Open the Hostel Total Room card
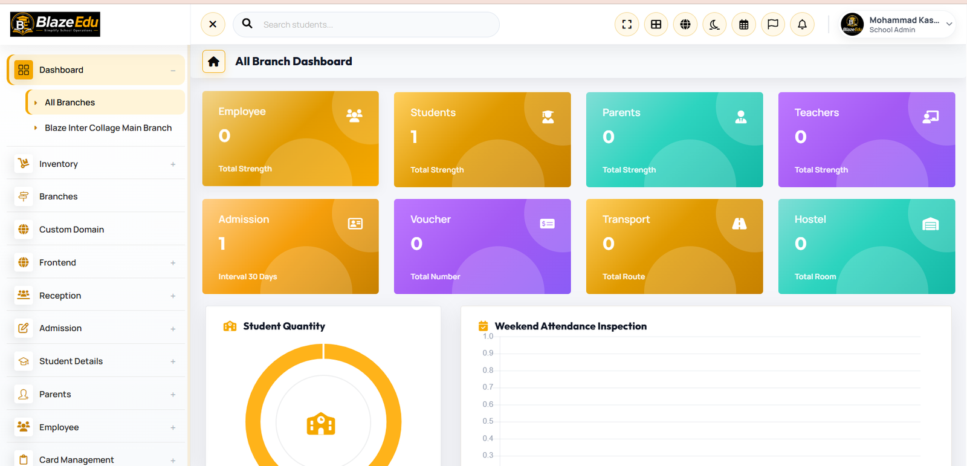 point(867,247)
